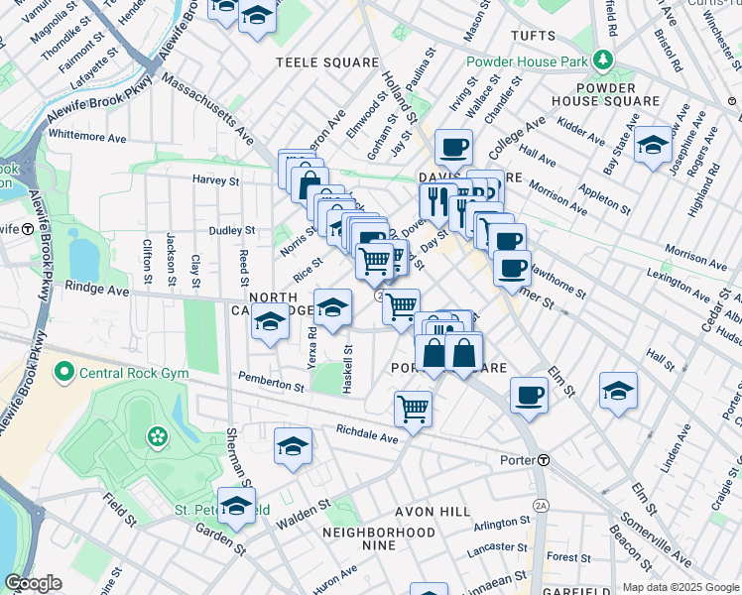Screen dimensions: 742x595
Task: Select the school marker at St. Peter's Field
Action: click(237, 507)
